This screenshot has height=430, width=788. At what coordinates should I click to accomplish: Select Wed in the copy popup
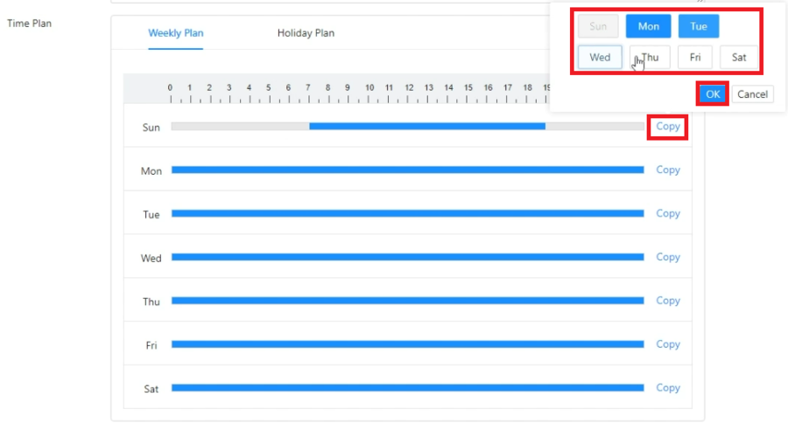(x=600, y=57)
